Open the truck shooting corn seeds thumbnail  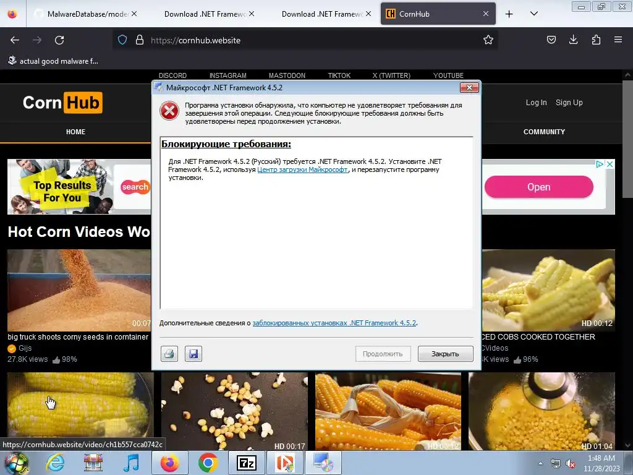click(x=79, y=290)
